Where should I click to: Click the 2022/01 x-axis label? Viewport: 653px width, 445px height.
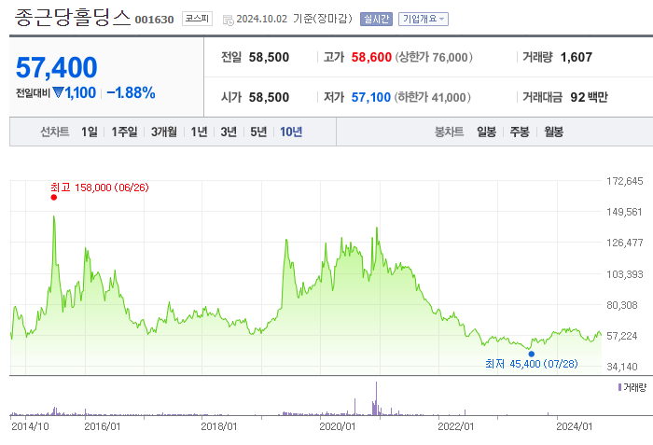(456, 426)
